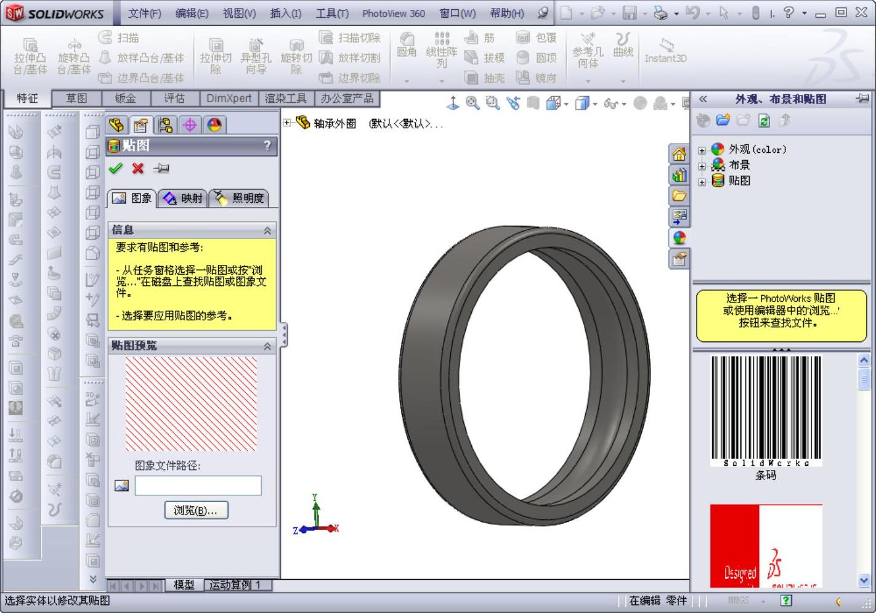This screenshot has width=876, height=613.
Task: Open PropertyManager tab icon
Action: pos(140,125)
